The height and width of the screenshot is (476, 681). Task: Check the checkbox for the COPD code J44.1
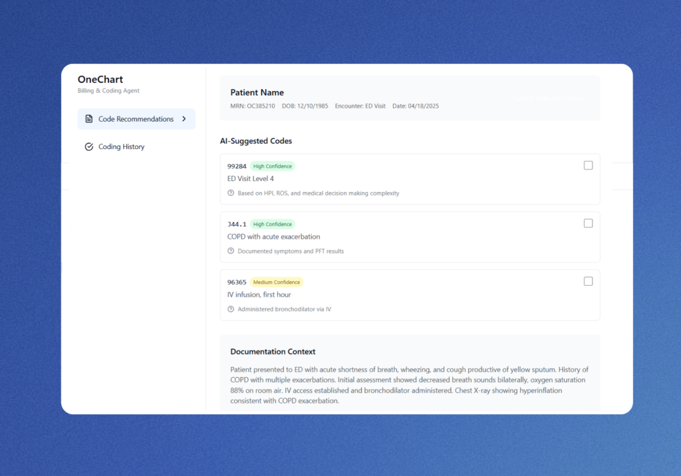pyautogui.click(x=588, y=223)
